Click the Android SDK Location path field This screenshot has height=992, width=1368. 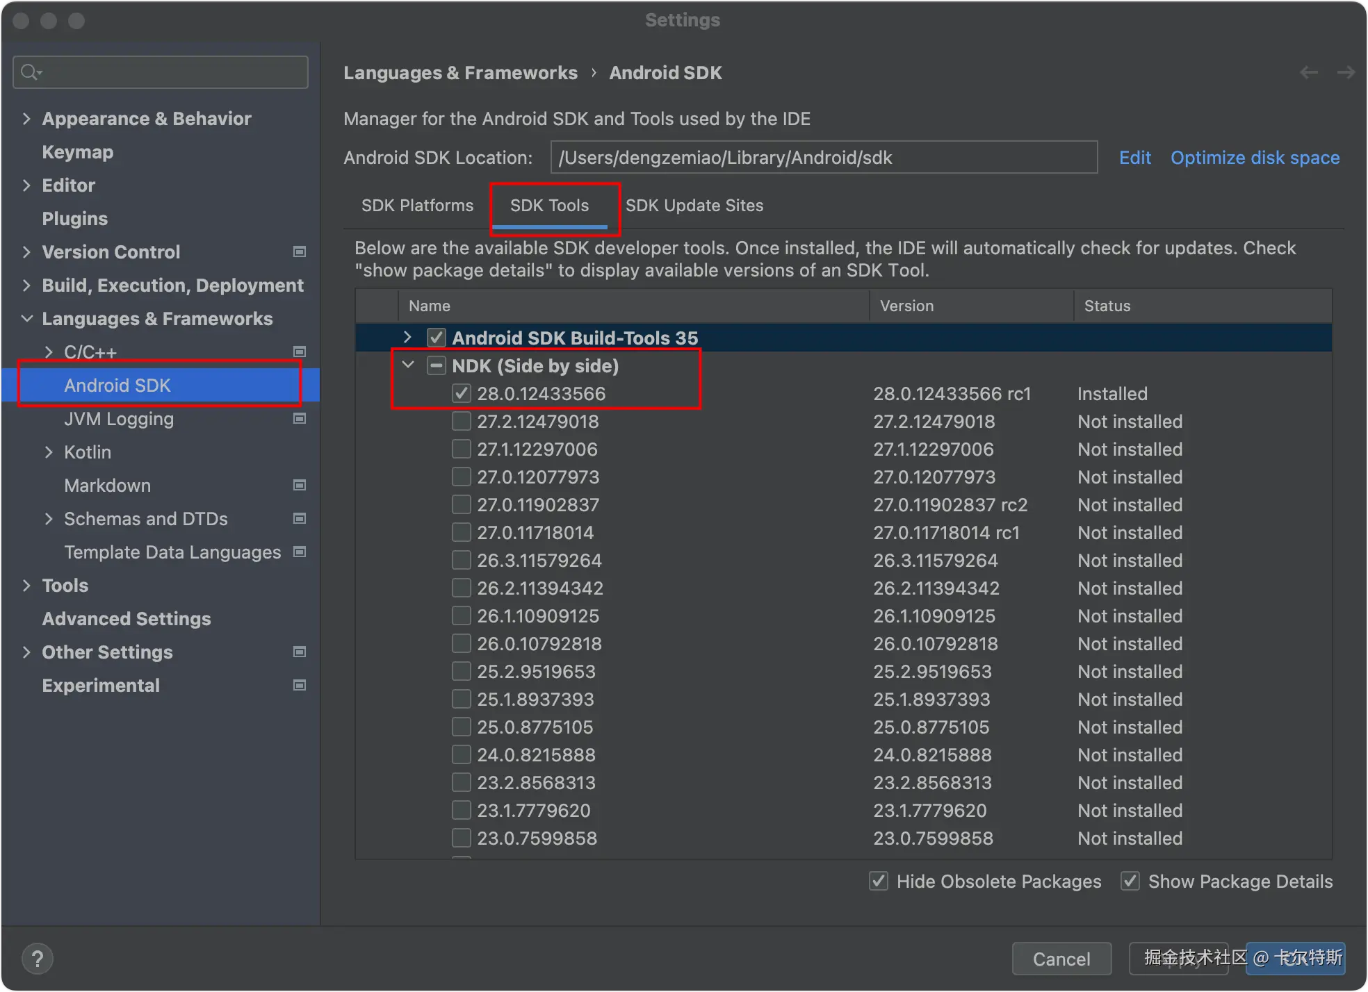pyautogui.click(x=823, y=158)
